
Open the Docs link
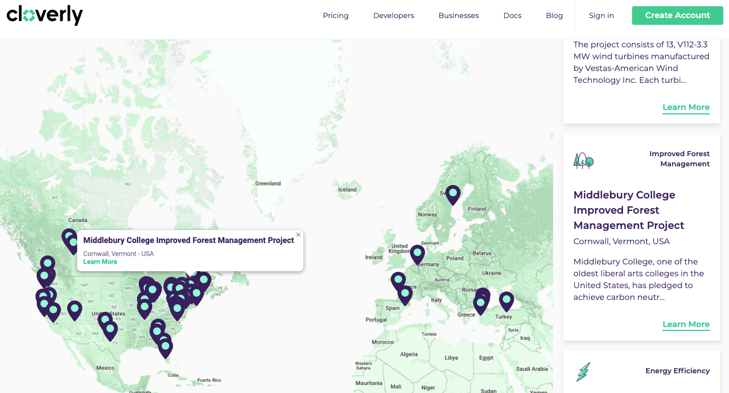[x=512, y=15]
